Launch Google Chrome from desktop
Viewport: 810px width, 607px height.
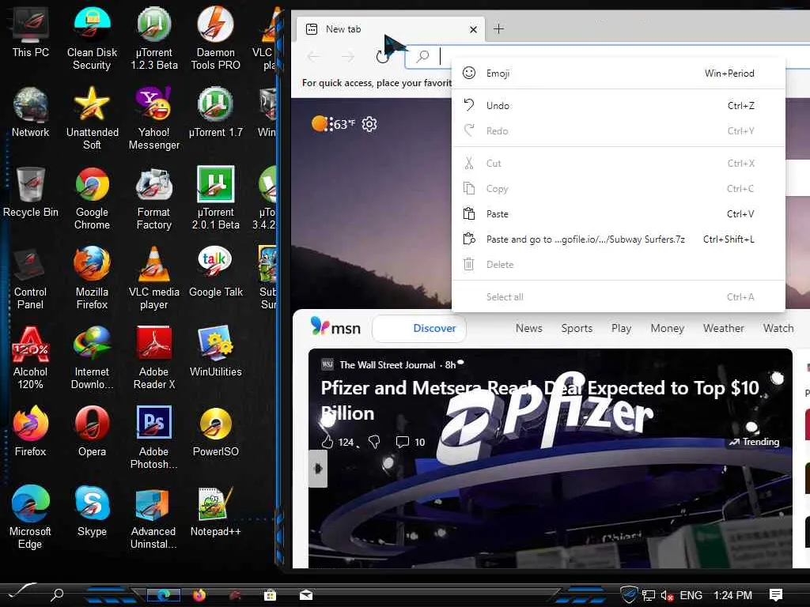pos(92,198)
